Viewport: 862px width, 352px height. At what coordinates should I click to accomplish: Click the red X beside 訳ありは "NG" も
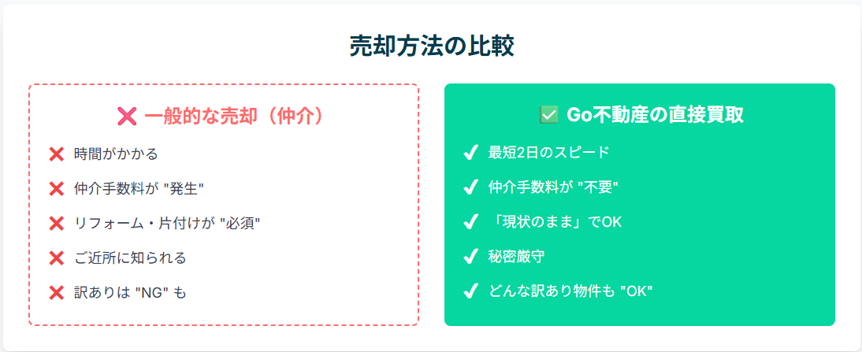pyautogui.click(x=56, y=293)
